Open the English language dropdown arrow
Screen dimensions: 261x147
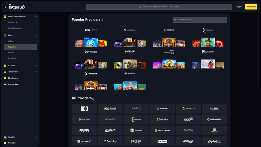pyautogui.click(x=36, y=137)
